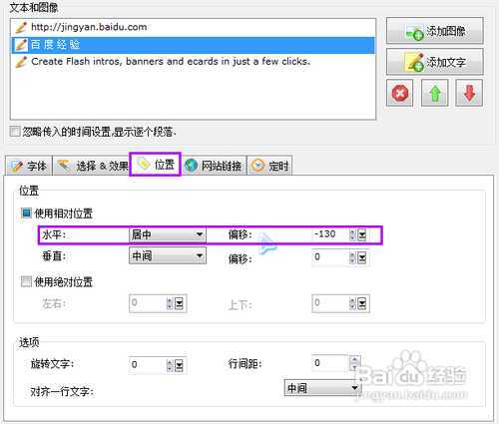Viewport: 499px width, 424px height.
Task: Click the globe icon on 网站链接 tab
Action: pyautogui.click(x=191, y=165)
